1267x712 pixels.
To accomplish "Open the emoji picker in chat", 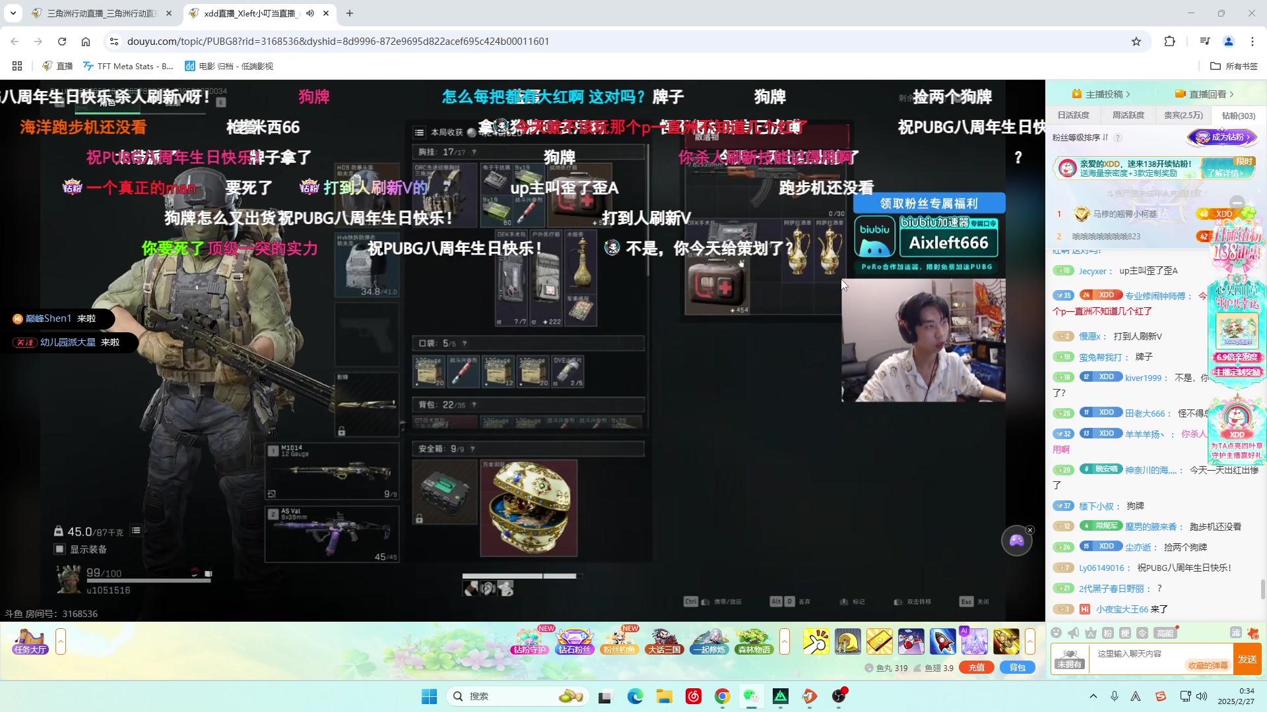I will [x=1056, y=633].
